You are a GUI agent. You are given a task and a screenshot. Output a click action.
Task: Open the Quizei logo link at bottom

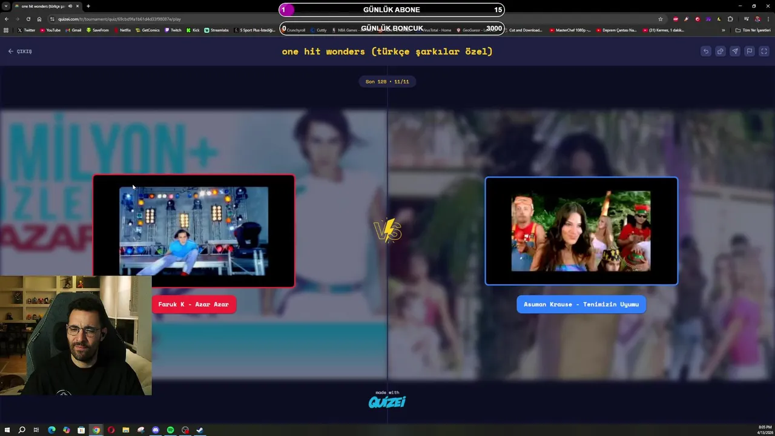387,401
